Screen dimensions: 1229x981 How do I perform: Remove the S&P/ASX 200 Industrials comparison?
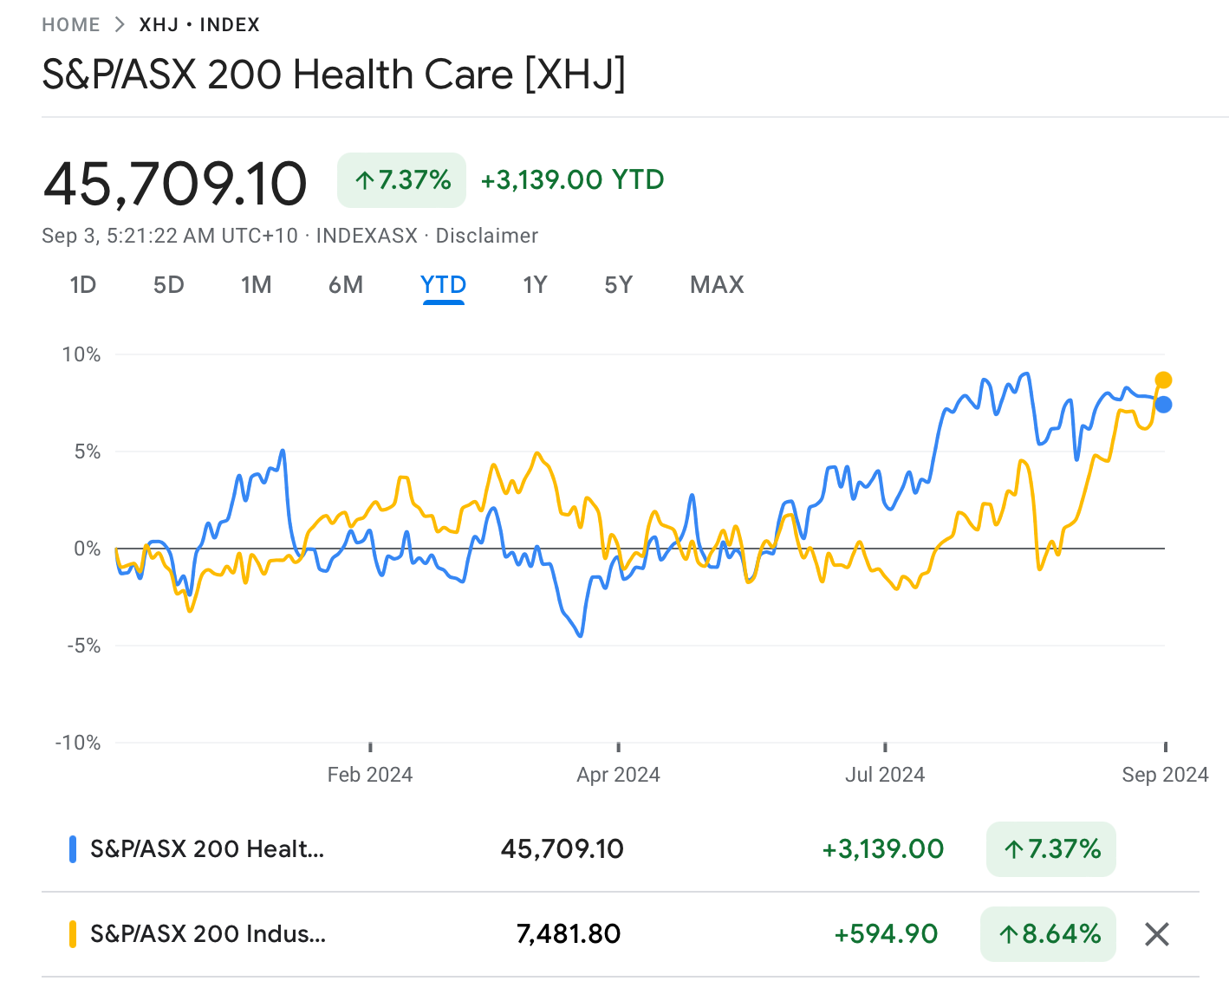(1157, 934)
